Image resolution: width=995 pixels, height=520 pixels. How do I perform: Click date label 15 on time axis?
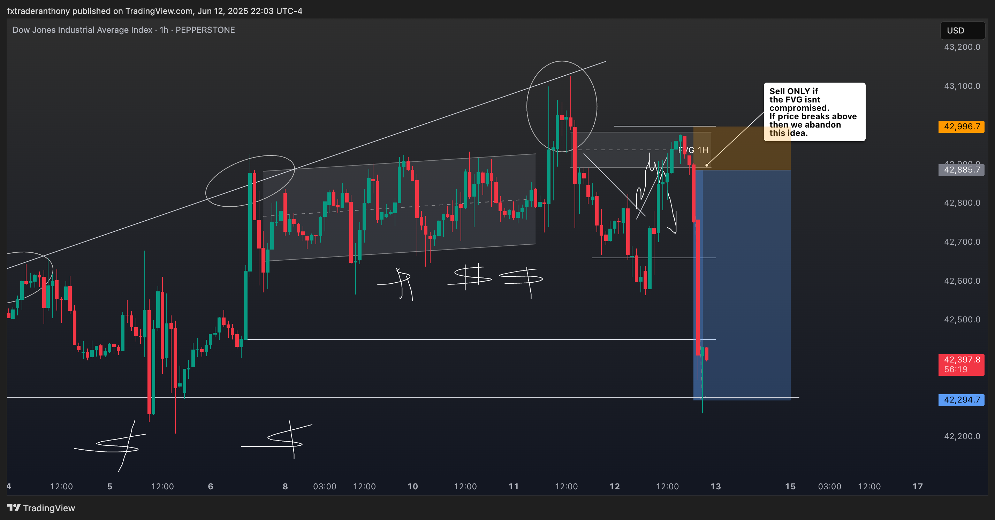click(x=790, y=487)
